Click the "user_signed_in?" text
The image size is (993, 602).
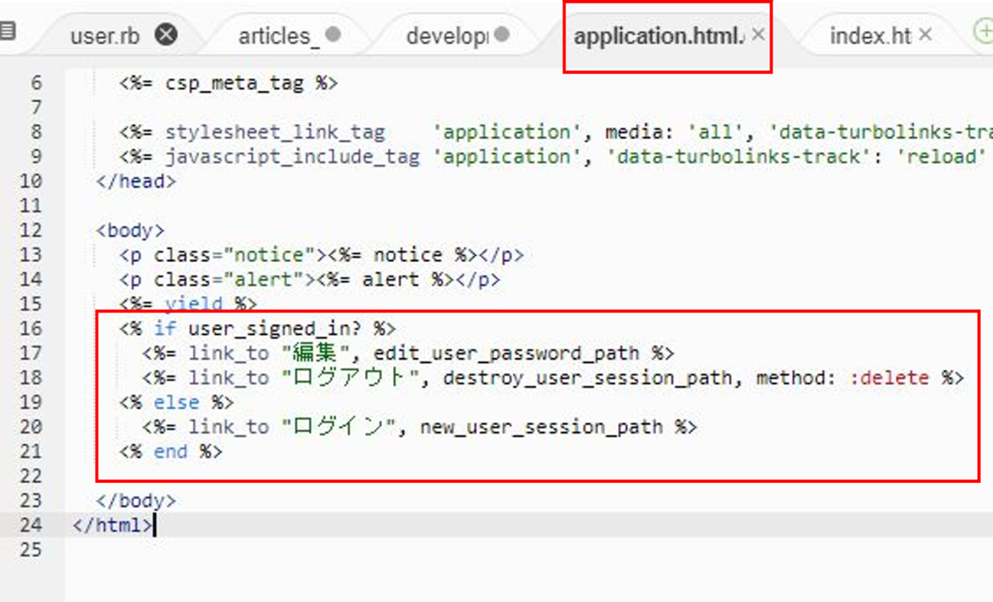[275, 328]
